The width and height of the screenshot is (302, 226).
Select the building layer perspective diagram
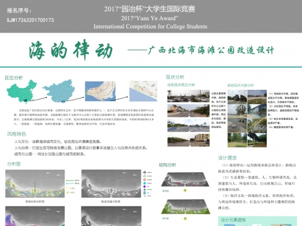pyautogui.click(x=185, y=180)
